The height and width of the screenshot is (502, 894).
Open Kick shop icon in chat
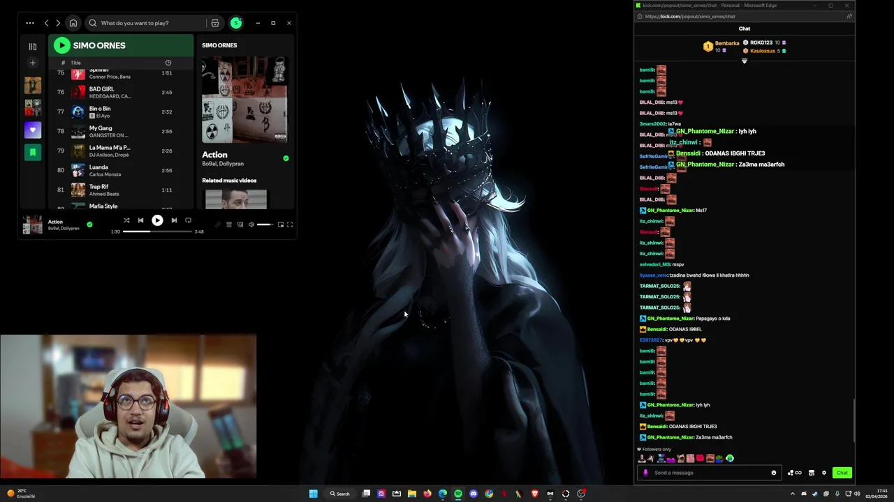pos(812,473)
